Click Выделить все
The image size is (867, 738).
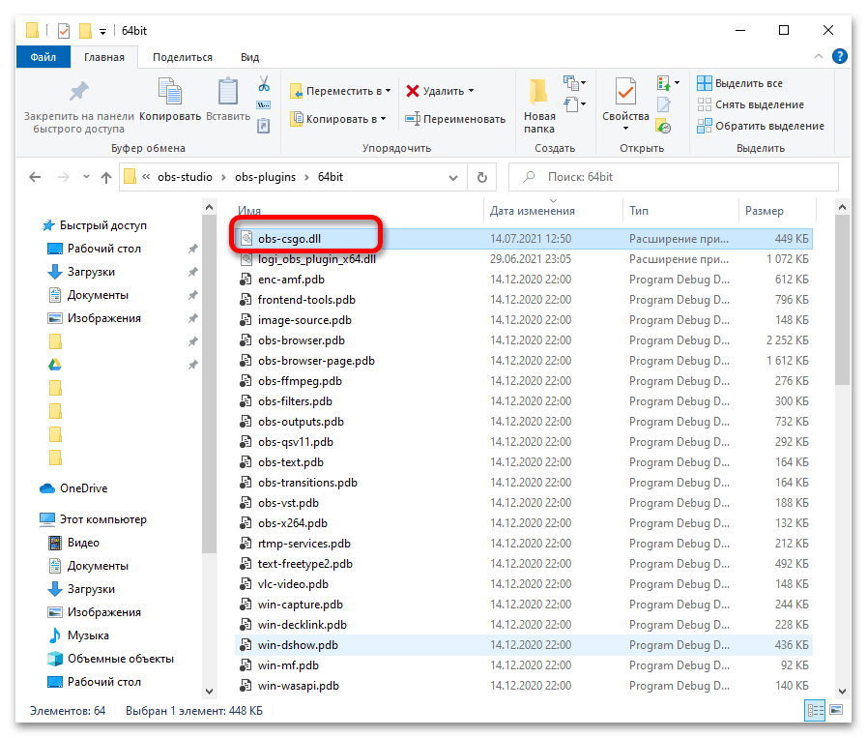click(739, 83)
